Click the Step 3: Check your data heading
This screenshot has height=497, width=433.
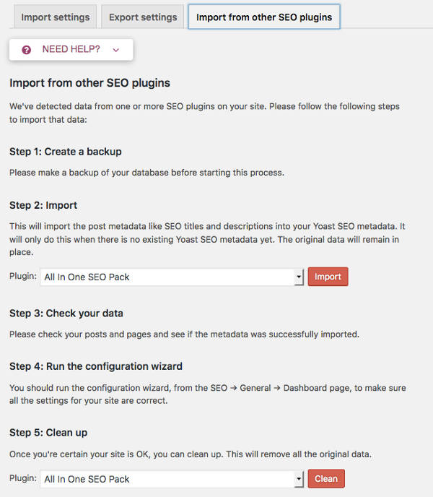[66, 314]
